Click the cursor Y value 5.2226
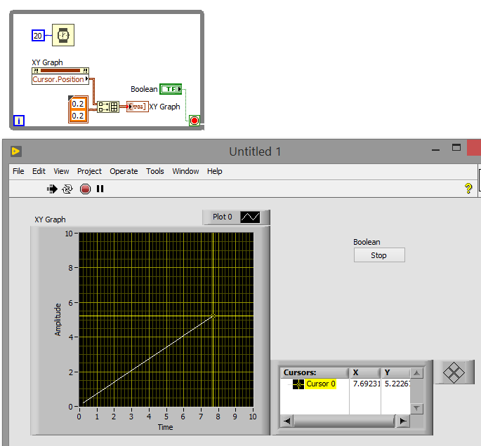This screenshot has height=446, width=481. click(397, 384)
